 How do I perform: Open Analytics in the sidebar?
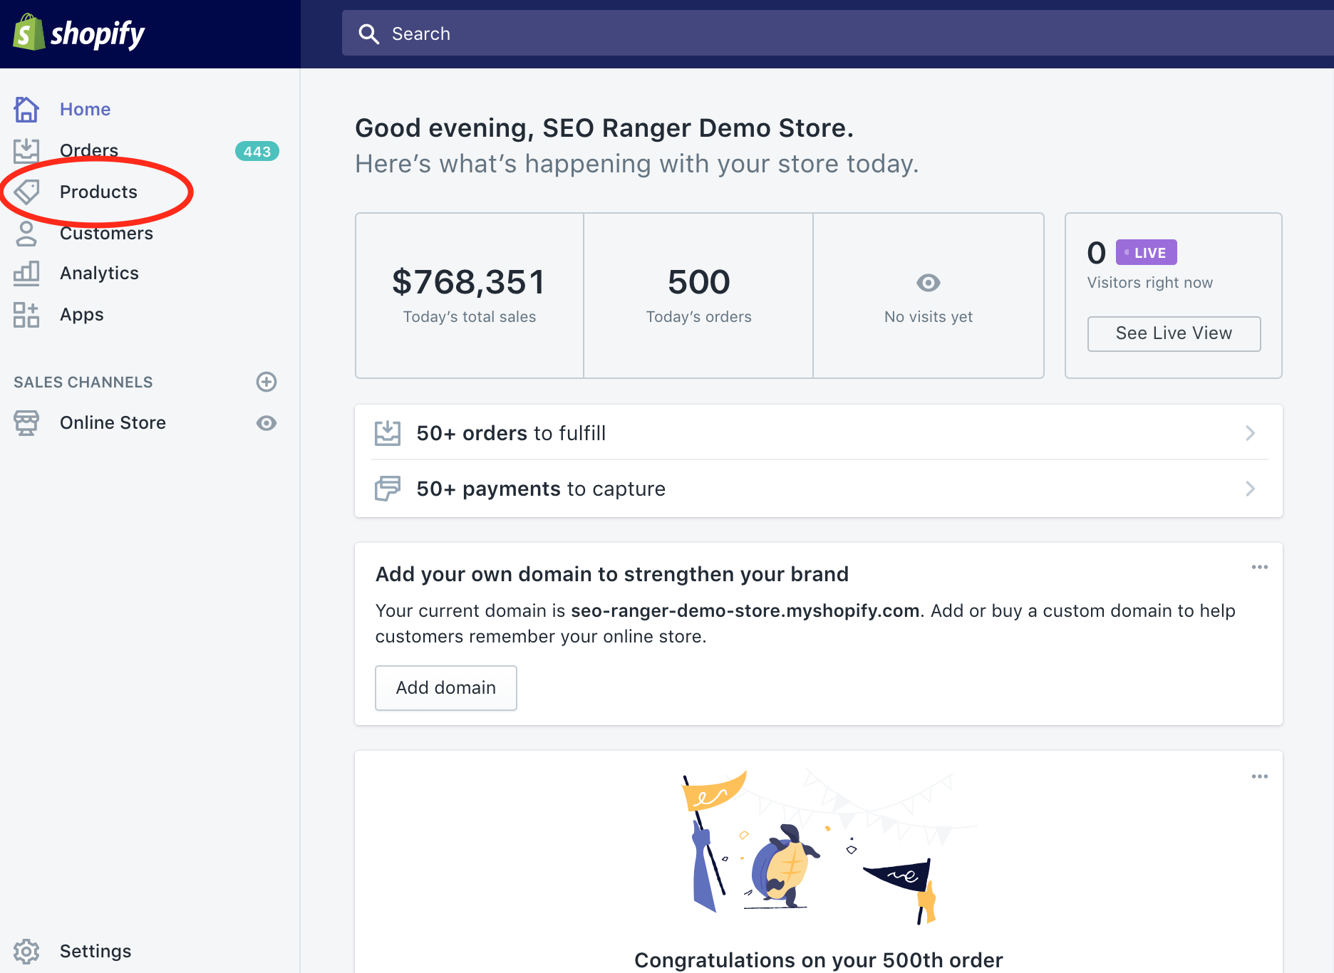pos(99,273)
